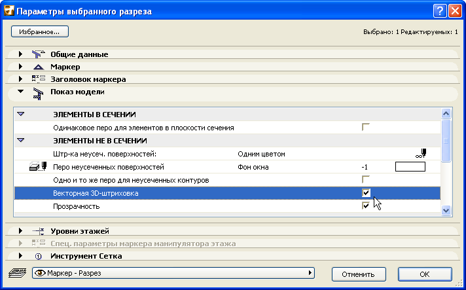Click the Показ модели section icon
The width and height of the screenshot is (466, 290).
[39, 93]
